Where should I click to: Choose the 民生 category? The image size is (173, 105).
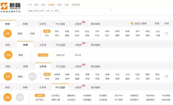tap(57, 31)
